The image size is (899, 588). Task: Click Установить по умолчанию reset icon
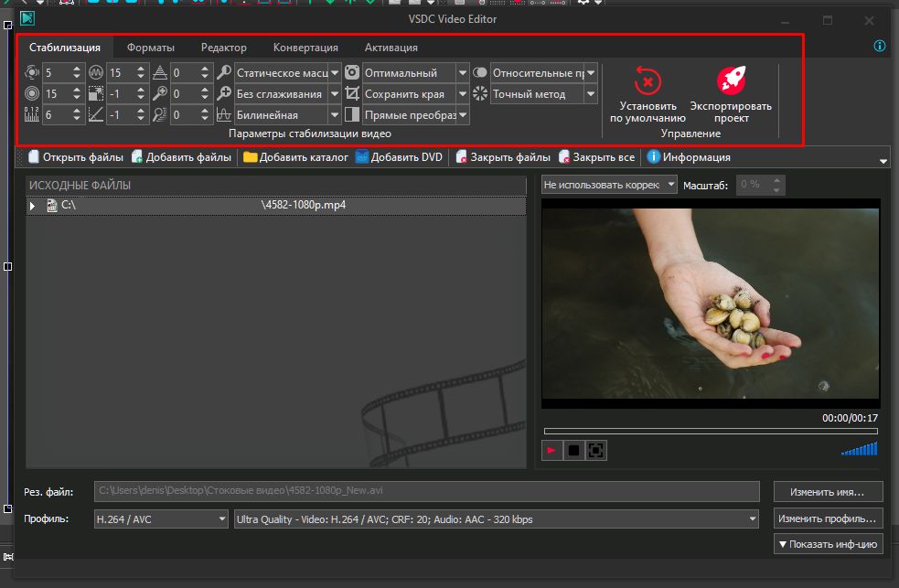[647, 81]
